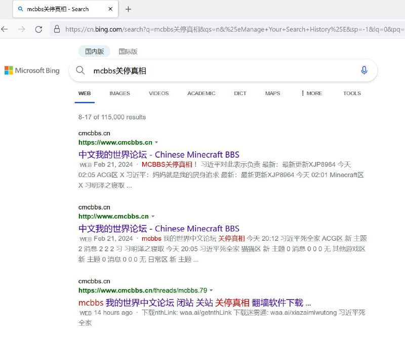Switch to the VIDEOS tab

point(158,93)
